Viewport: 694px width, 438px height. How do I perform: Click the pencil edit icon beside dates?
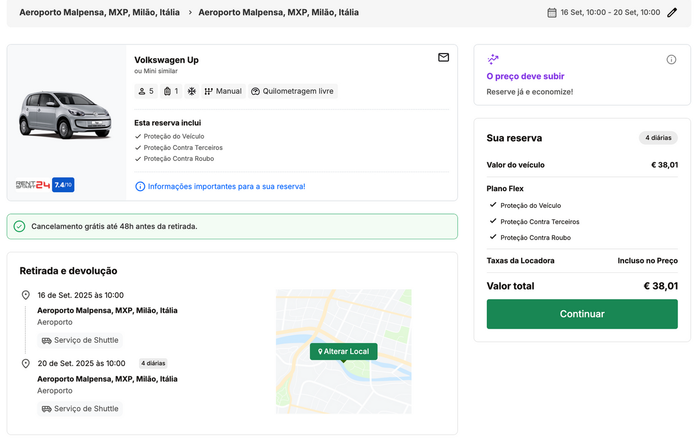pos(672,12)
